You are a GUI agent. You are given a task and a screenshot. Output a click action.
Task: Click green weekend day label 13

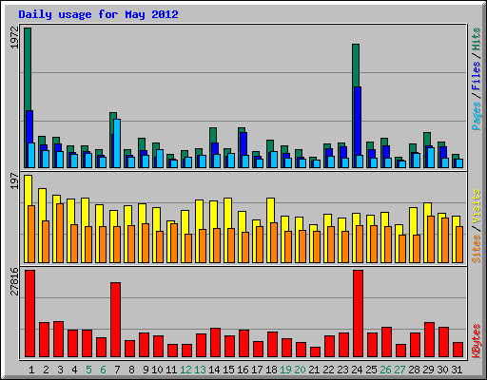click(x=200, y=370)
